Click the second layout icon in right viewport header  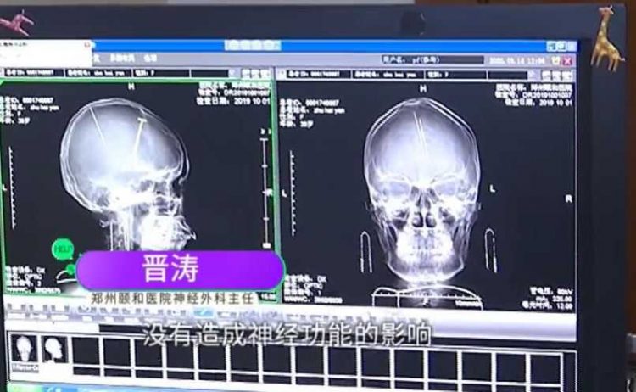coord(563,76)
